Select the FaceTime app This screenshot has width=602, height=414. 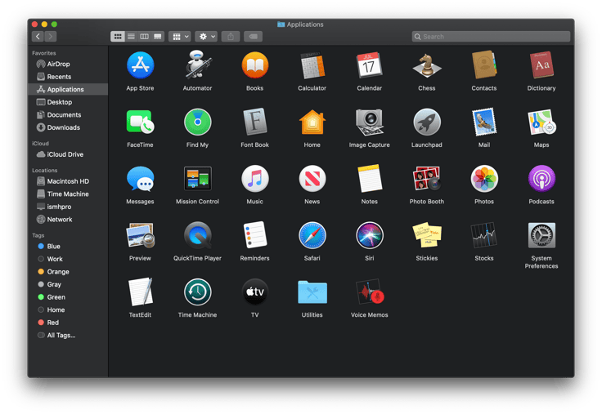point(140,122)
